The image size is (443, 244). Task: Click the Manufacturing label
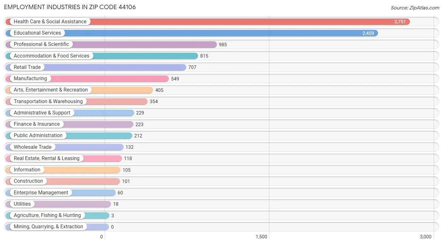[30, 79]
